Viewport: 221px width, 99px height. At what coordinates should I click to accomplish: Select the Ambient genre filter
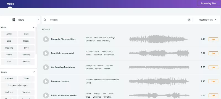point(9,79)
